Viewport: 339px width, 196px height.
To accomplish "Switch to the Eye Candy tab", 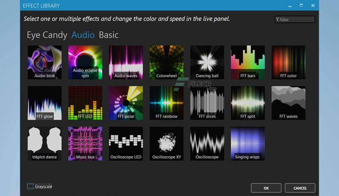I will coord(47,35).
